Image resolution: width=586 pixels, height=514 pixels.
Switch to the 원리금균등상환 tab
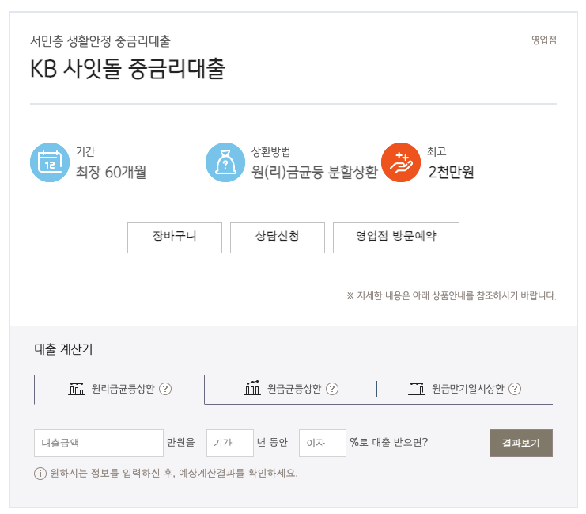(x=119, y=390)
